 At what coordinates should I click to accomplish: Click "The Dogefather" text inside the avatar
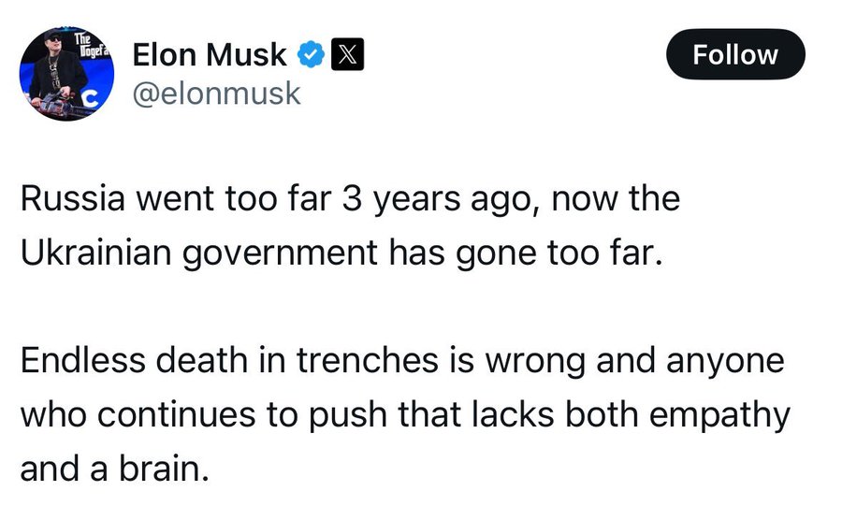click(92, 45)
